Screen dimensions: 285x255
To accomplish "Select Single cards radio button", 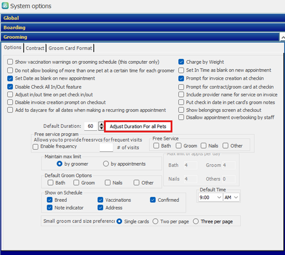I will [119, 221].
